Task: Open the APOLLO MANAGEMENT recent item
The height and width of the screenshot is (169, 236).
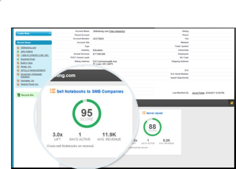Action: (33, 70)
